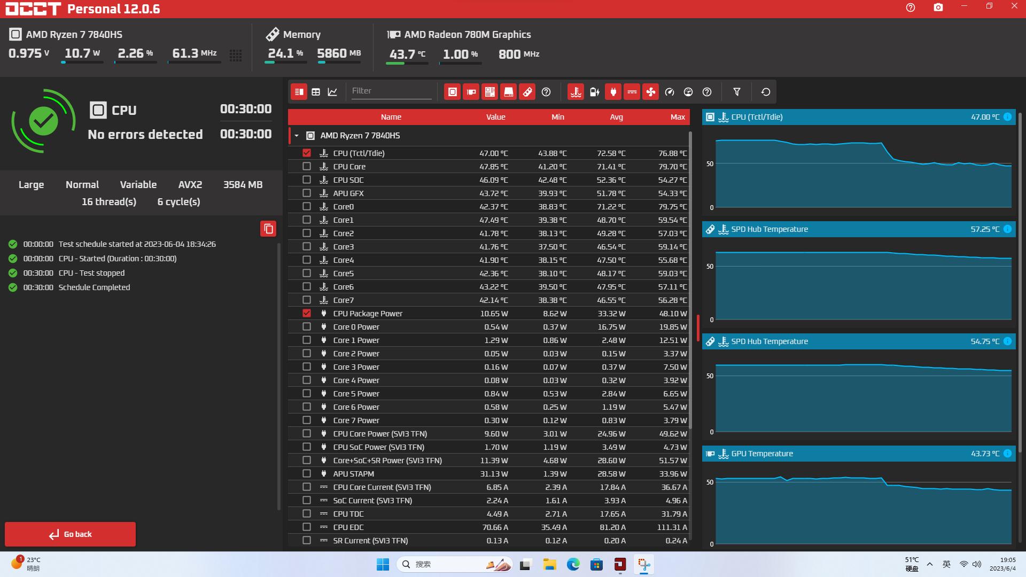Sort by the Max column header

[x=677, y=117]
